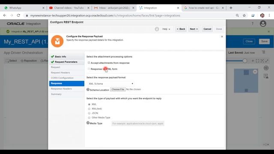Select the Response wizard step
The width and height of the screenshot is (274, 154).
(67, 83)
